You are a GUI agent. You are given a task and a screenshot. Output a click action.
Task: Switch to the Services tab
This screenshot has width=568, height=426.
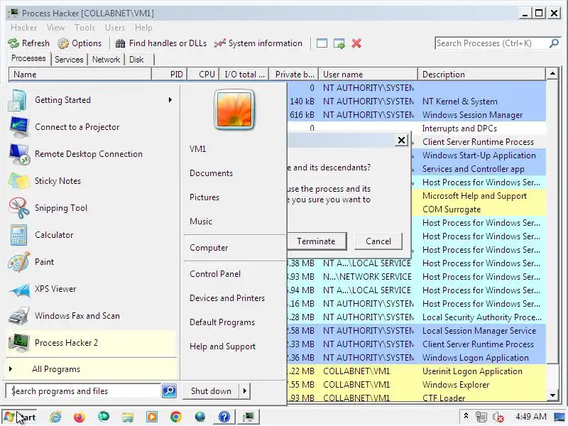(69, 60)
